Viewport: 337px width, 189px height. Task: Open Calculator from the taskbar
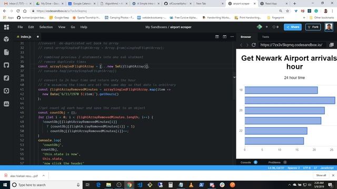(171, 185)
